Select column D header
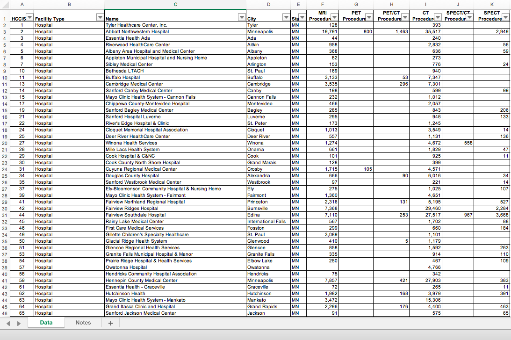This screenshot has width=511, height=340. 268,5
